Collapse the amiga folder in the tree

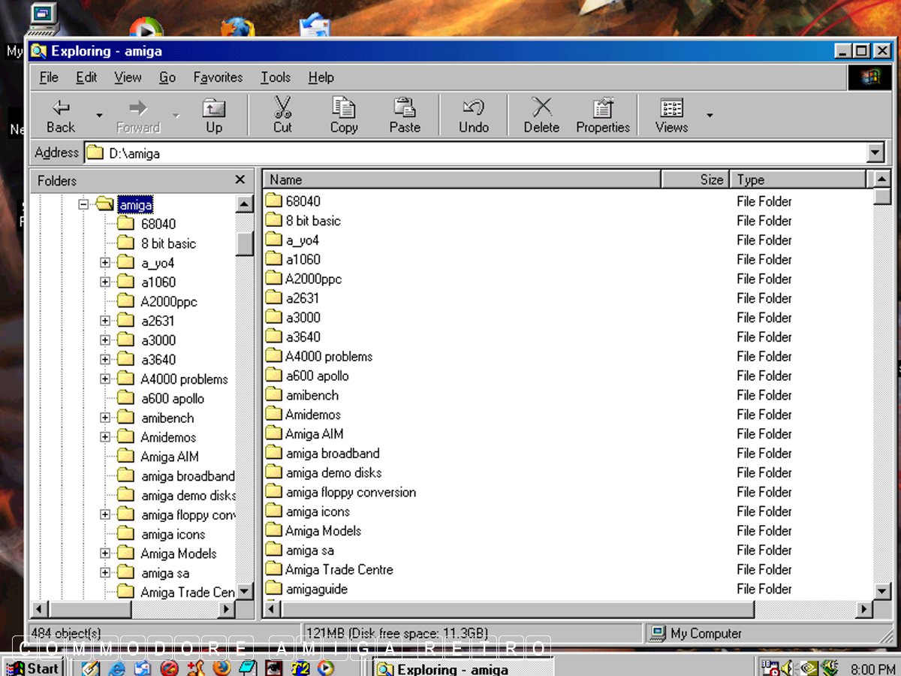84,204
